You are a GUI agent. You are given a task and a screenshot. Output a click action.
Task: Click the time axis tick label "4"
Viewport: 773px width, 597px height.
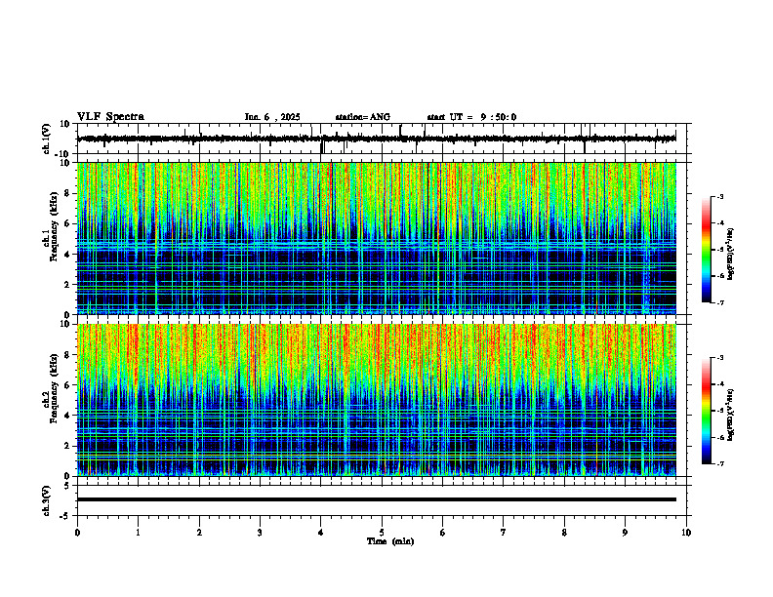point(321,533)
